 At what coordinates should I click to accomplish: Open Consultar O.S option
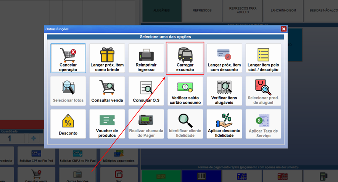pyautogui.click(x=146, y=91)
